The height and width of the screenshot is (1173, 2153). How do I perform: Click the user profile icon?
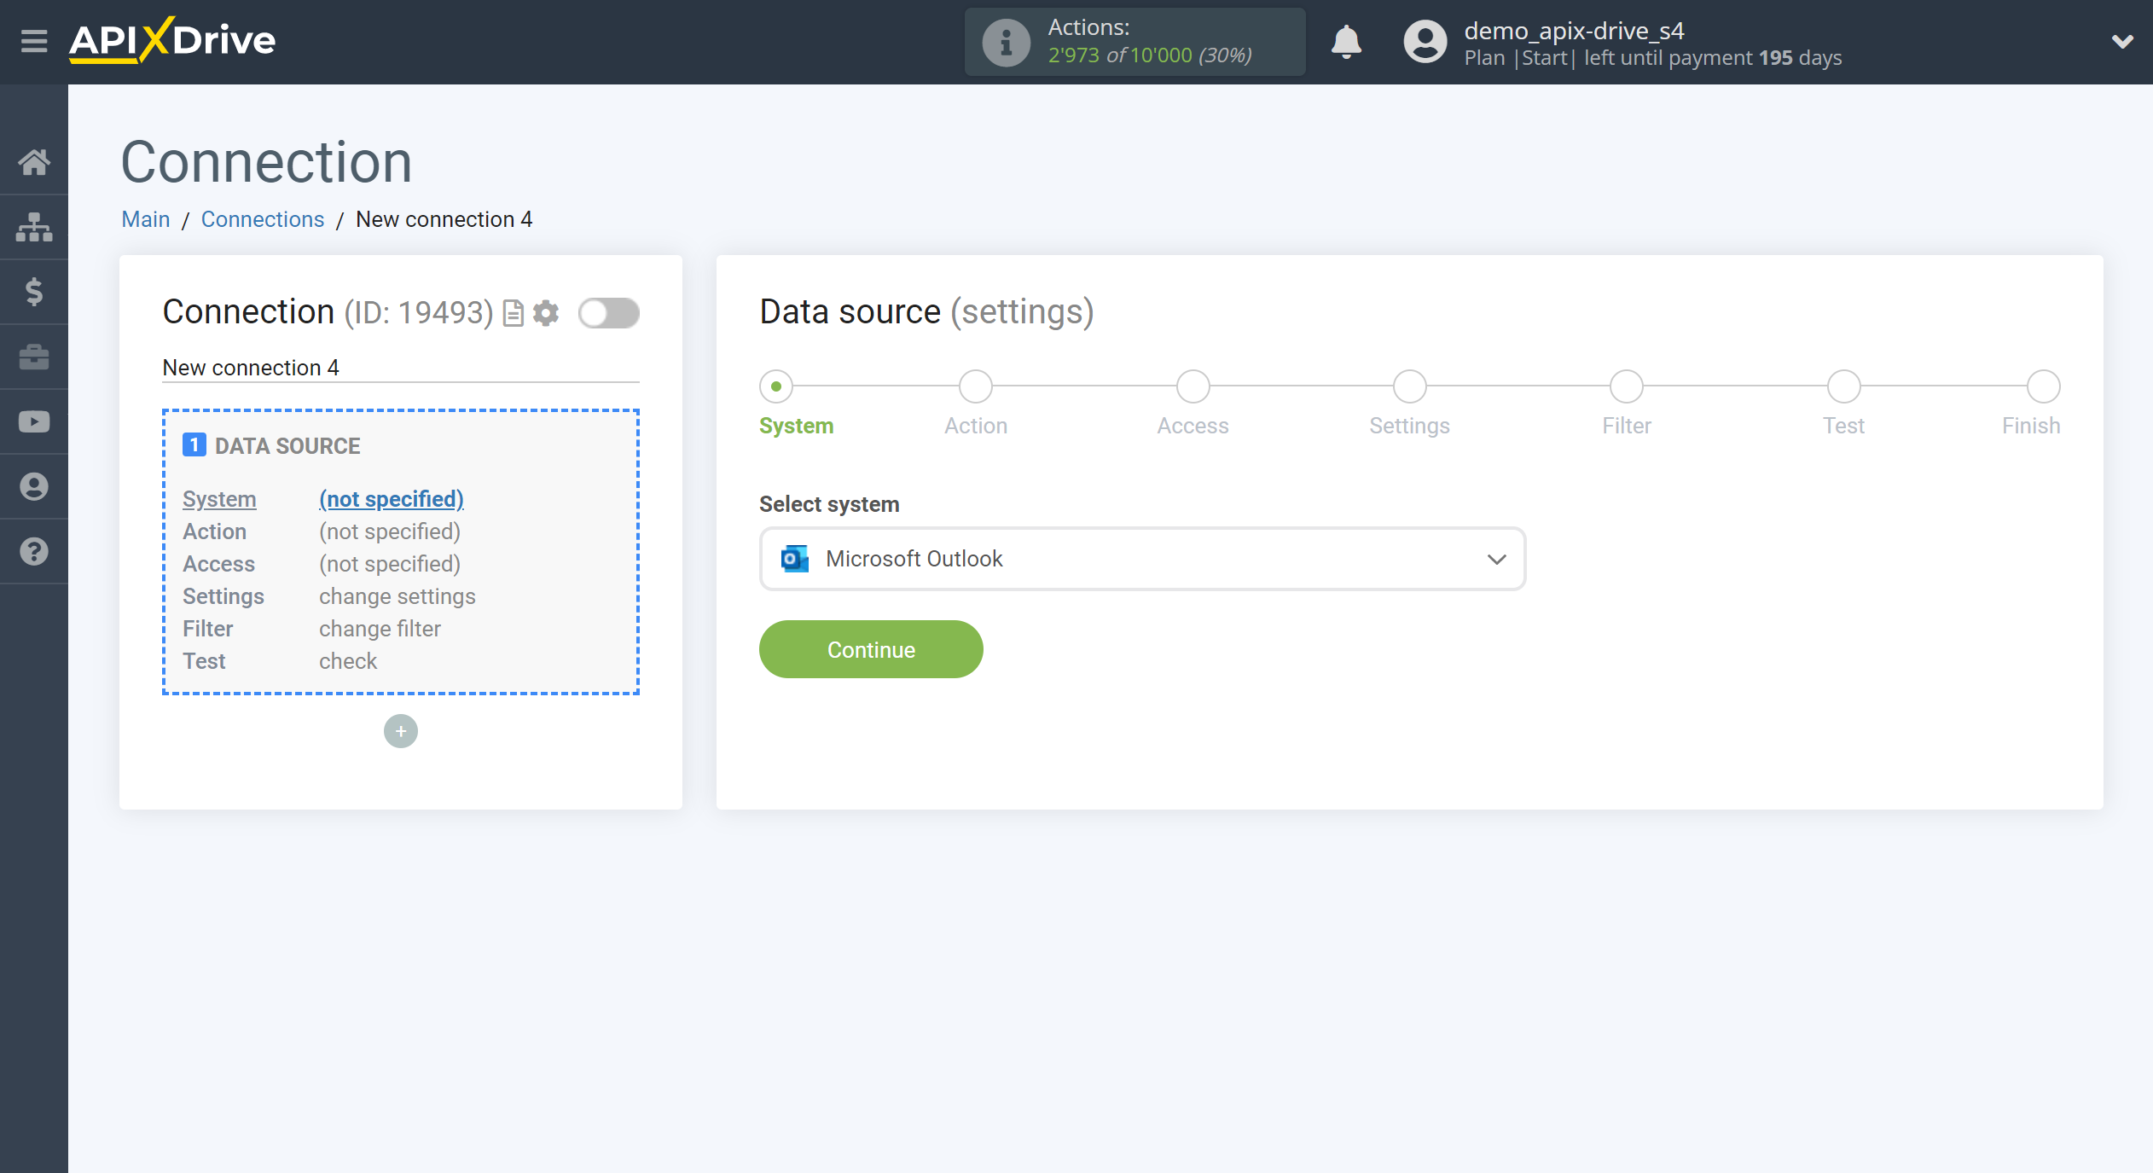pyautogui.click(x=1419, y=39)
